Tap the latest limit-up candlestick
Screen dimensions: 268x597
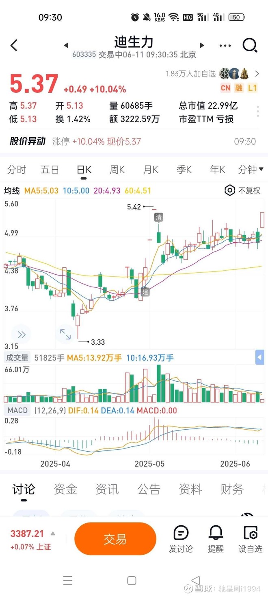[262, 220]
